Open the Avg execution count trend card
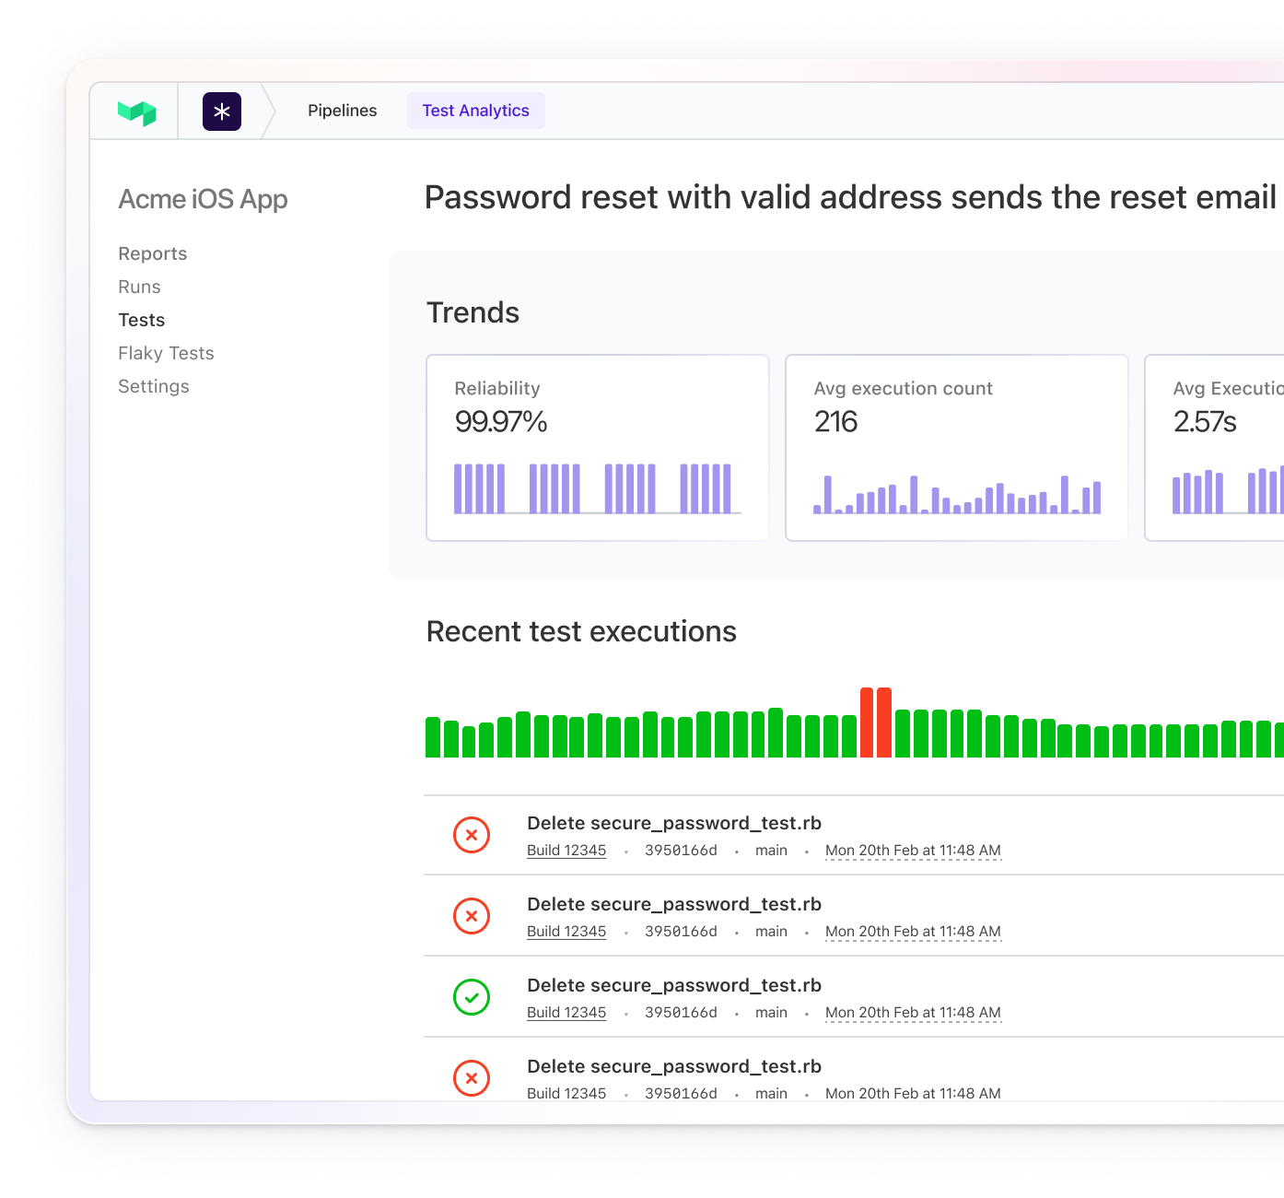The width and height of the screenshot is (1284, 1198). [957, 448]
